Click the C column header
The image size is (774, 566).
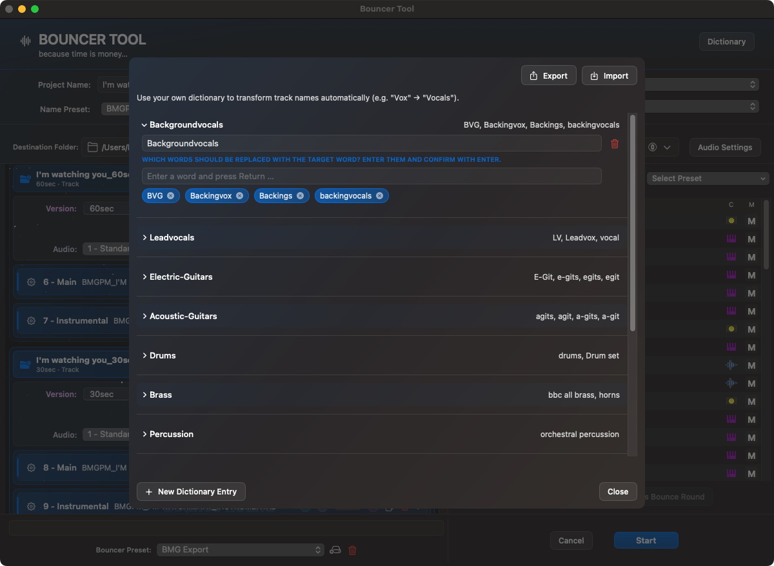[x=731, y=205]
